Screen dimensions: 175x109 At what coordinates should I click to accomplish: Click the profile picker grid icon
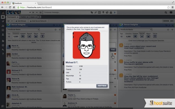(x=41, y=12)
